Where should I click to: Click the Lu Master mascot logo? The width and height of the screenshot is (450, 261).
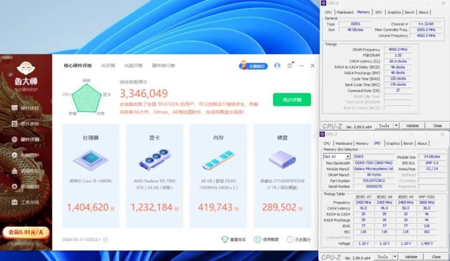click(x=26, y=68)
